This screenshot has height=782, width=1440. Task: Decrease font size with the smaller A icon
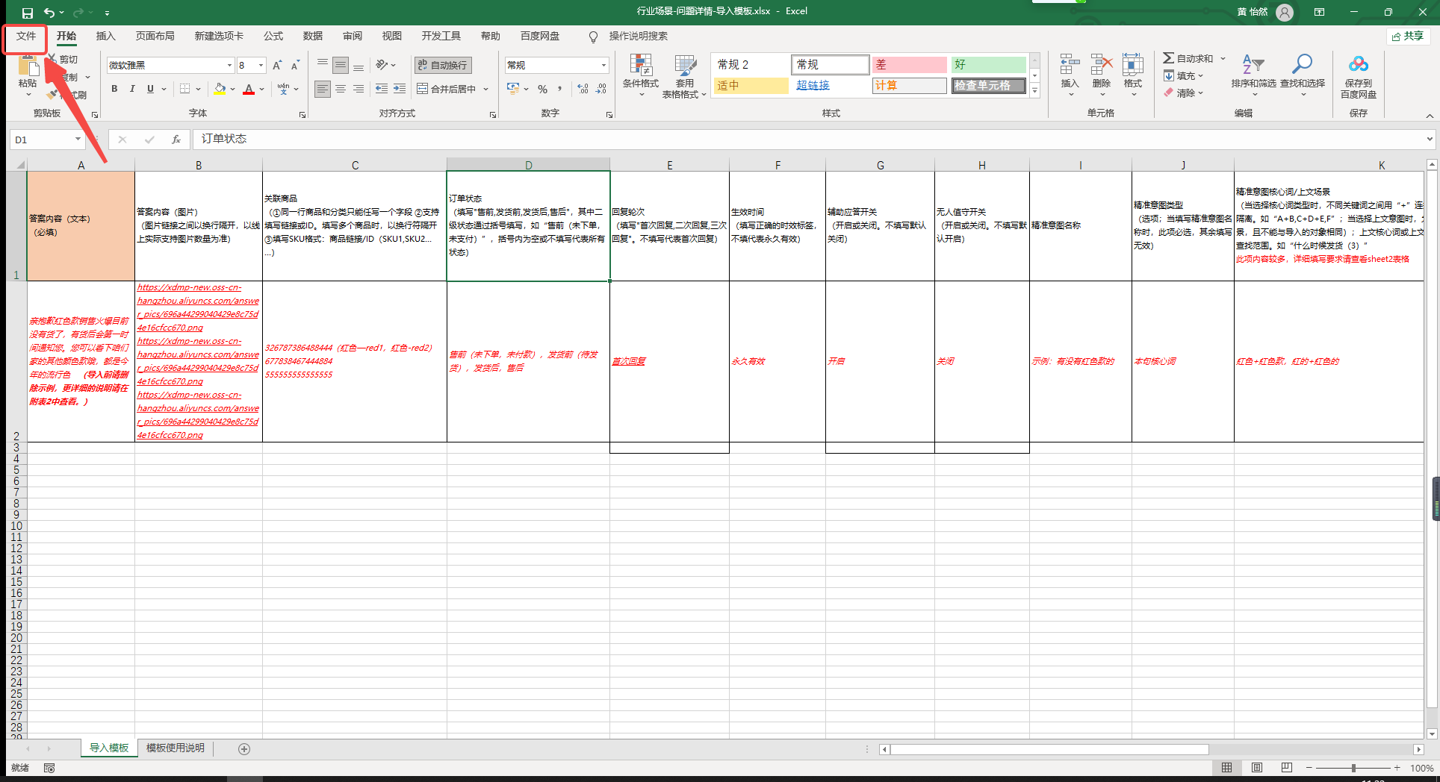pos(295,66)
